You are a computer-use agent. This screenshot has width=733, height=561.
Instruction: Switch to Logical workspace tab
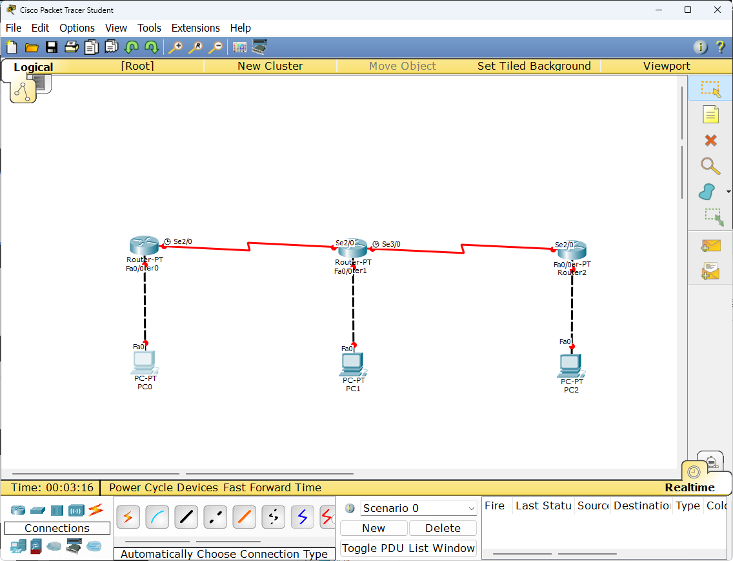[x=33, y=67]
